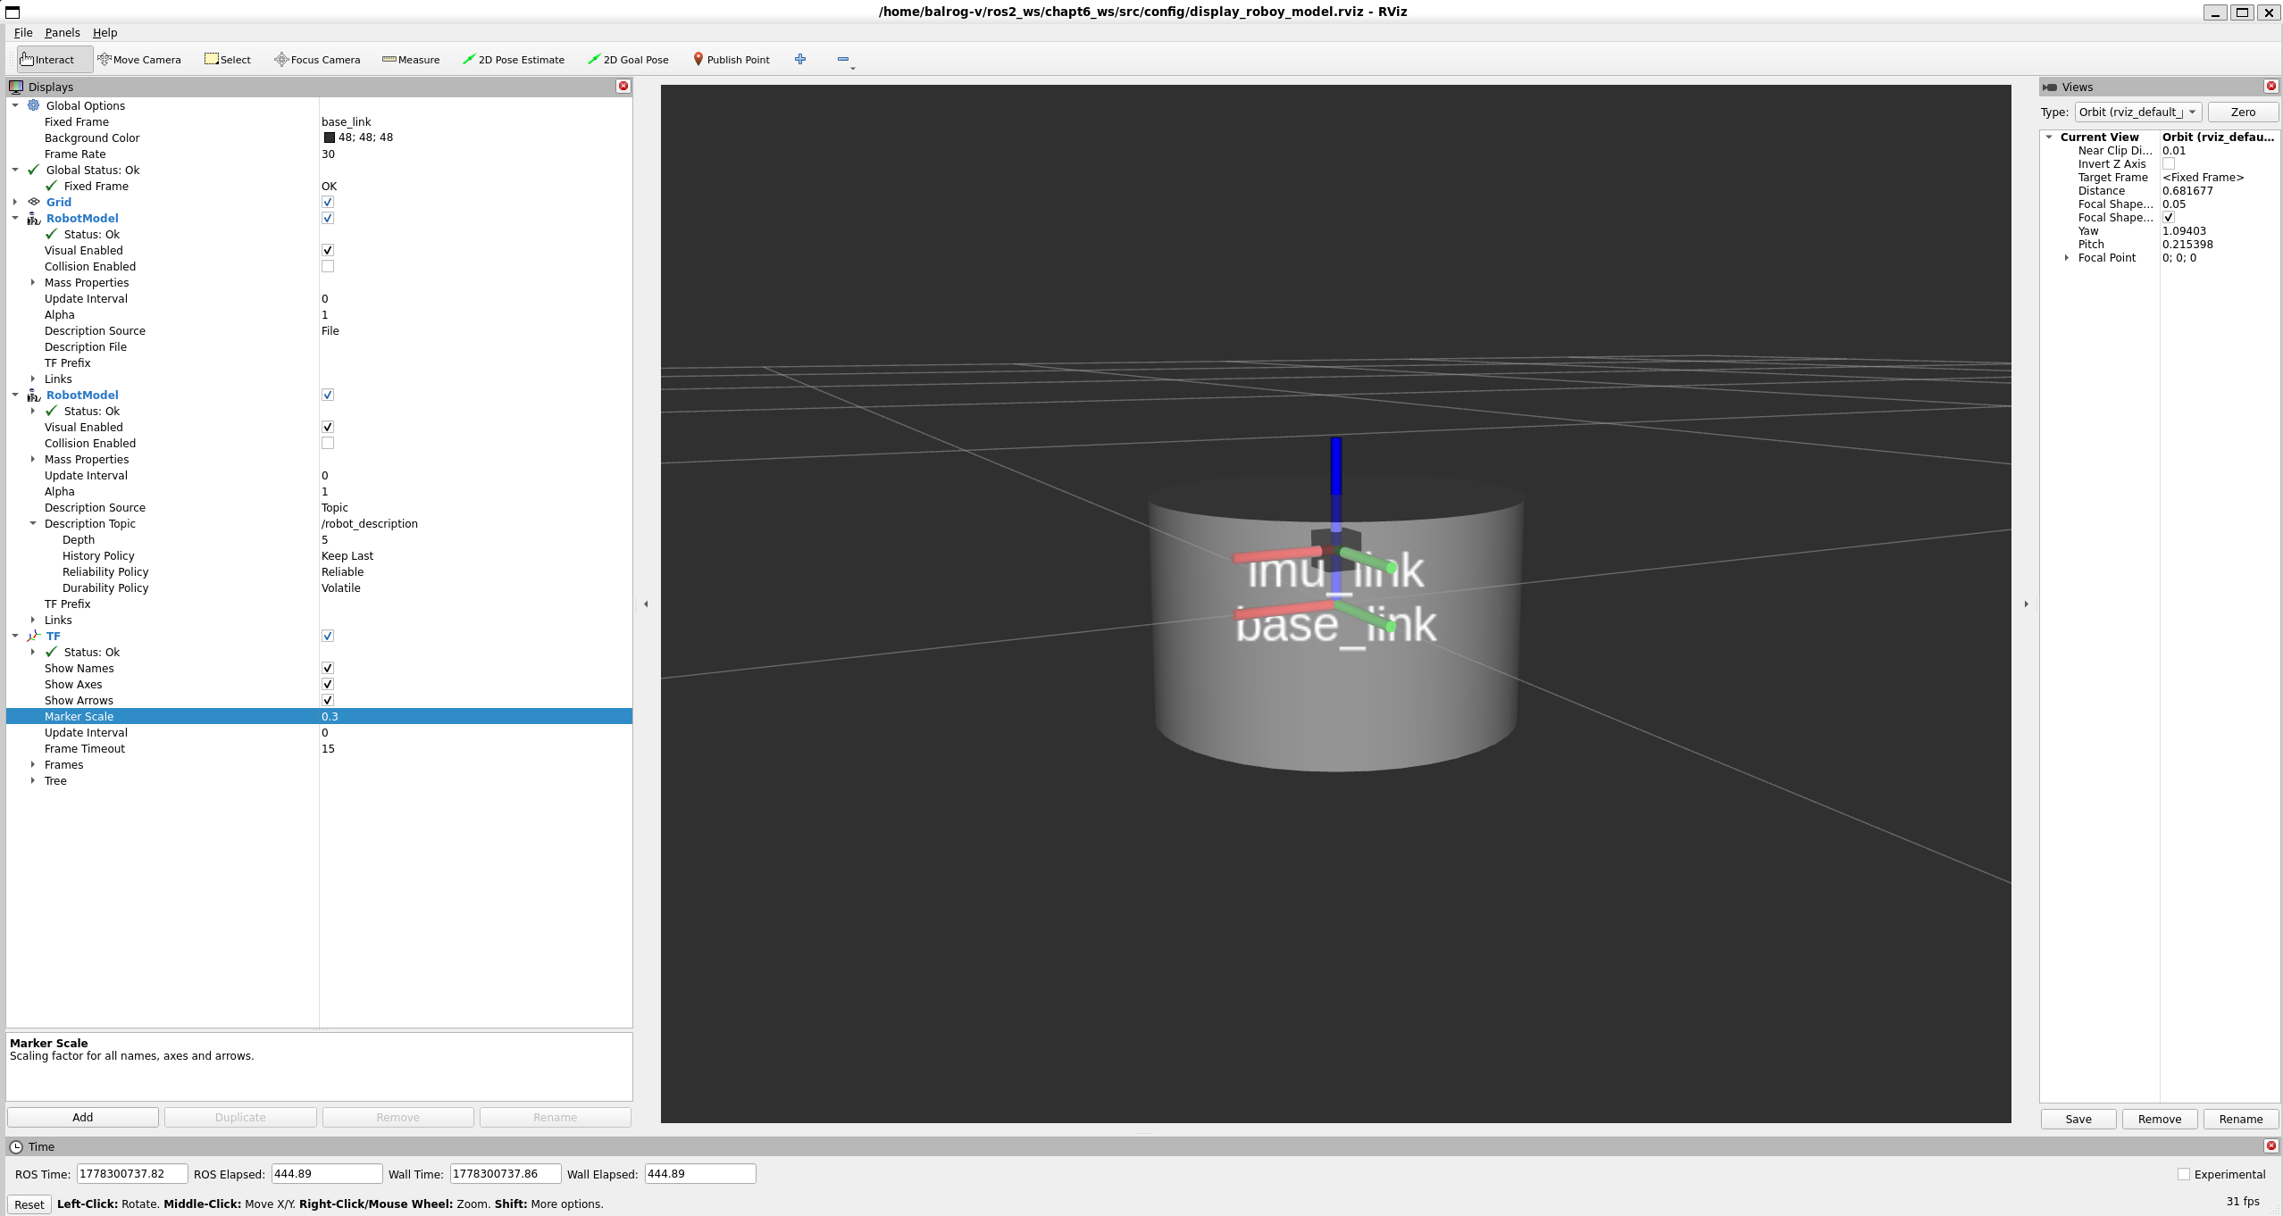Screen dimensions: 2283x1216
Task: Click the Displays panel monitor icon
Action: (x=16, y=87)
